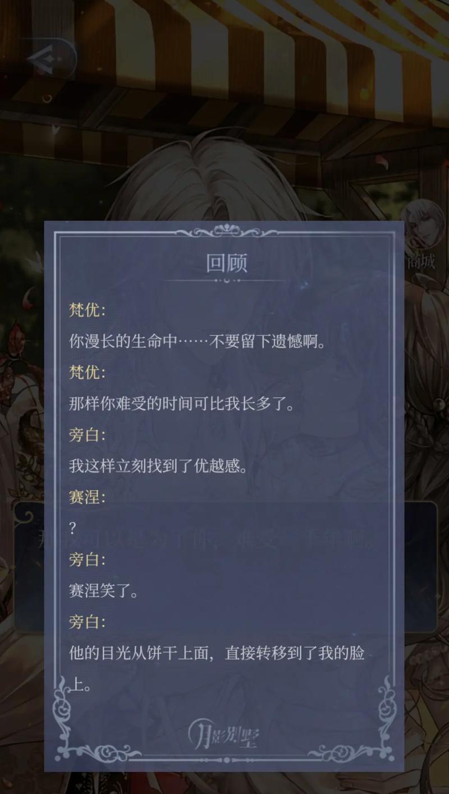Click the 月影别墅 logo at panel bottom
The height and width of the screenshot is (794, 449).
pyautogui.click(x=224, y=733)
